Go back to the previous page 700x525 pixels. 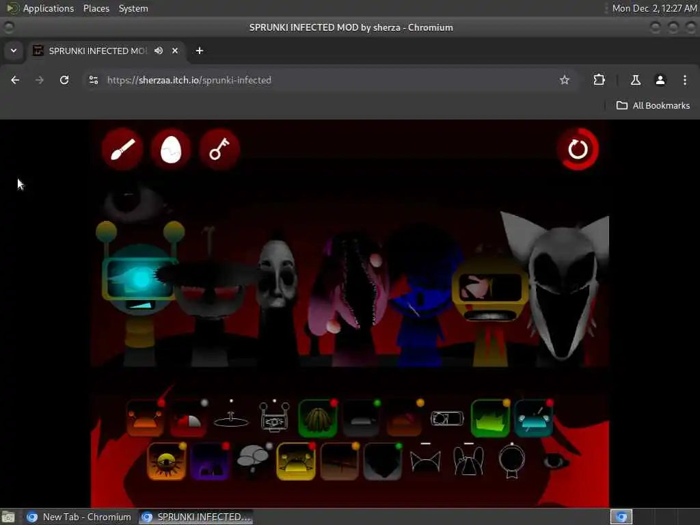click(x=15, y=81)
